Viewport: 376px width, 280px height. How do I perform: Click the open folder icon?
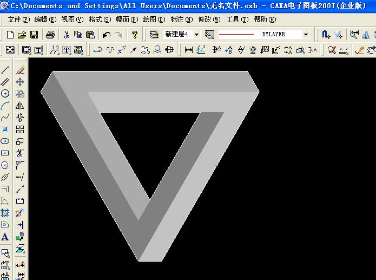pyautogui.click(x=22, y=35)
